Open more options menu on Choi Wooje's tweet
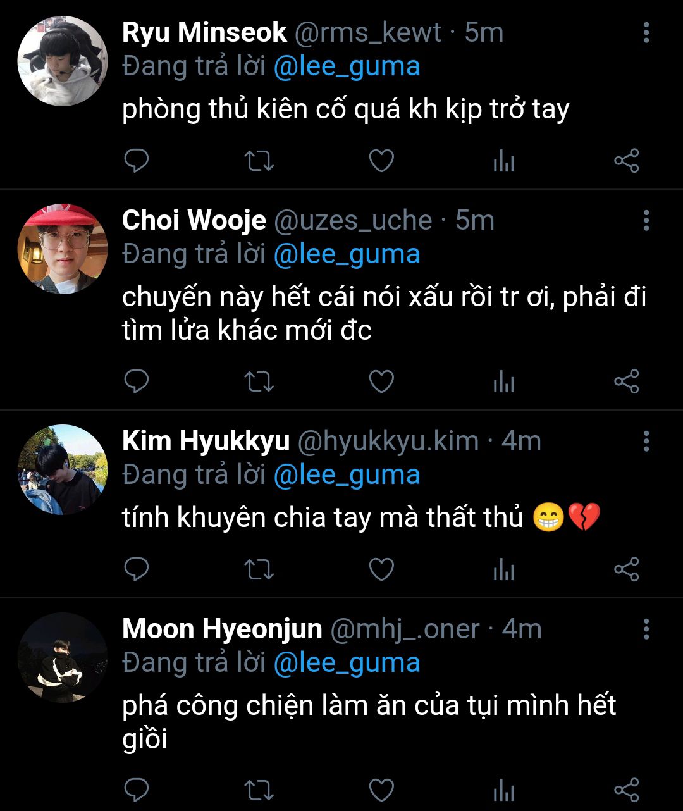 pos(646,220)
